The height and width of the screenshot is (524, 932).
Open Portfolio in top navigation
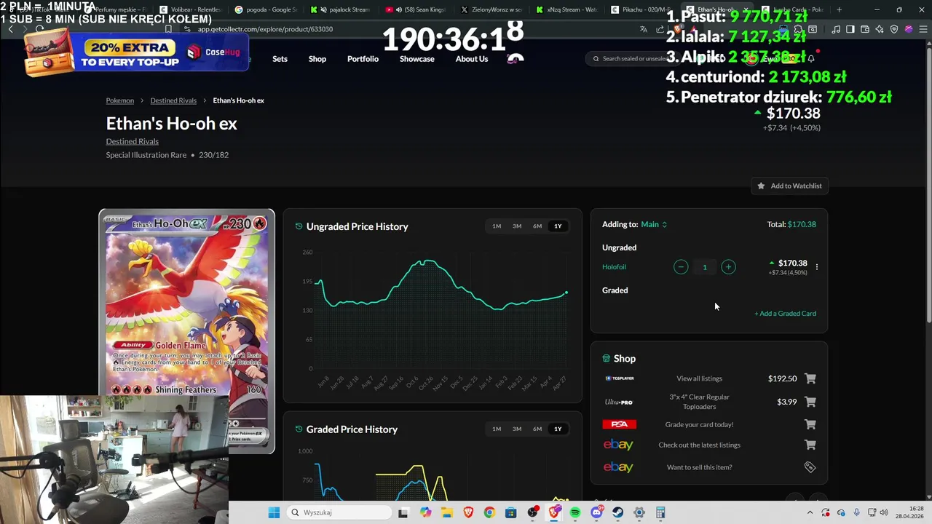click(x=363, y=59)
